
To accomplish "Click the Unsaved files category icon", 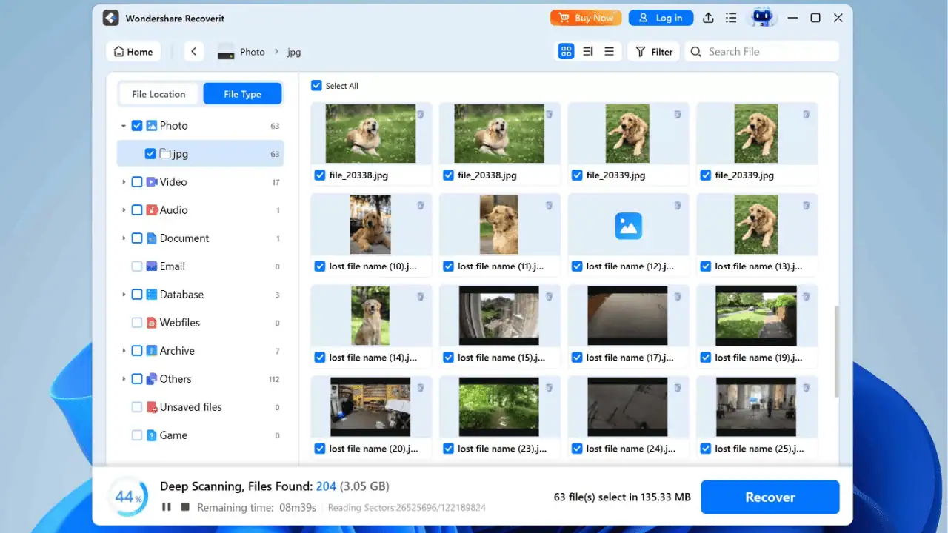I will pos(151,407).
